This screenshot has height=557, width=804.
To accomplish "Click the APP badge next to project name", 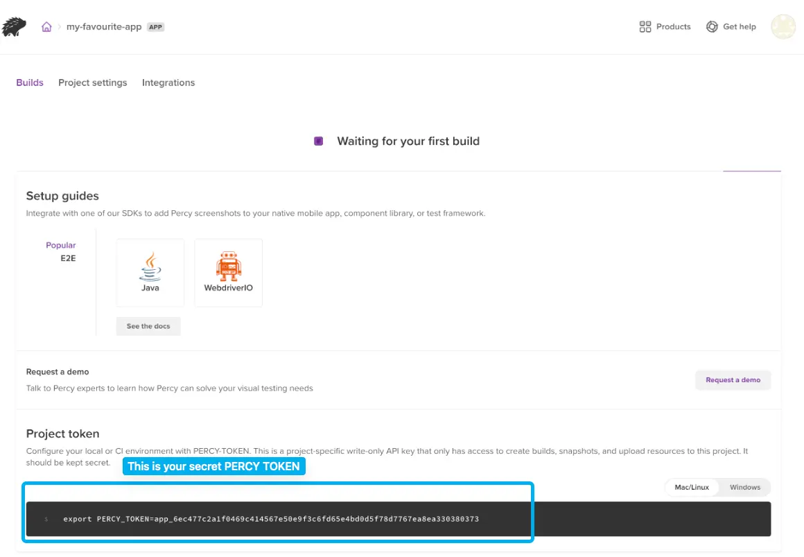I will (x=155, y=27).
